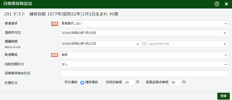Click the 開始日のみ必須 note
Screen dimensions: 232x100
pyautogui.click(x=13, y=47)
